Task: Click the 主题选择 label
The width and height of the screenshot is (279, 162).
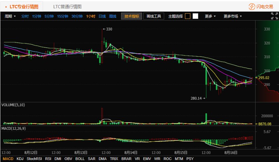Action: [x=175, y=16]
